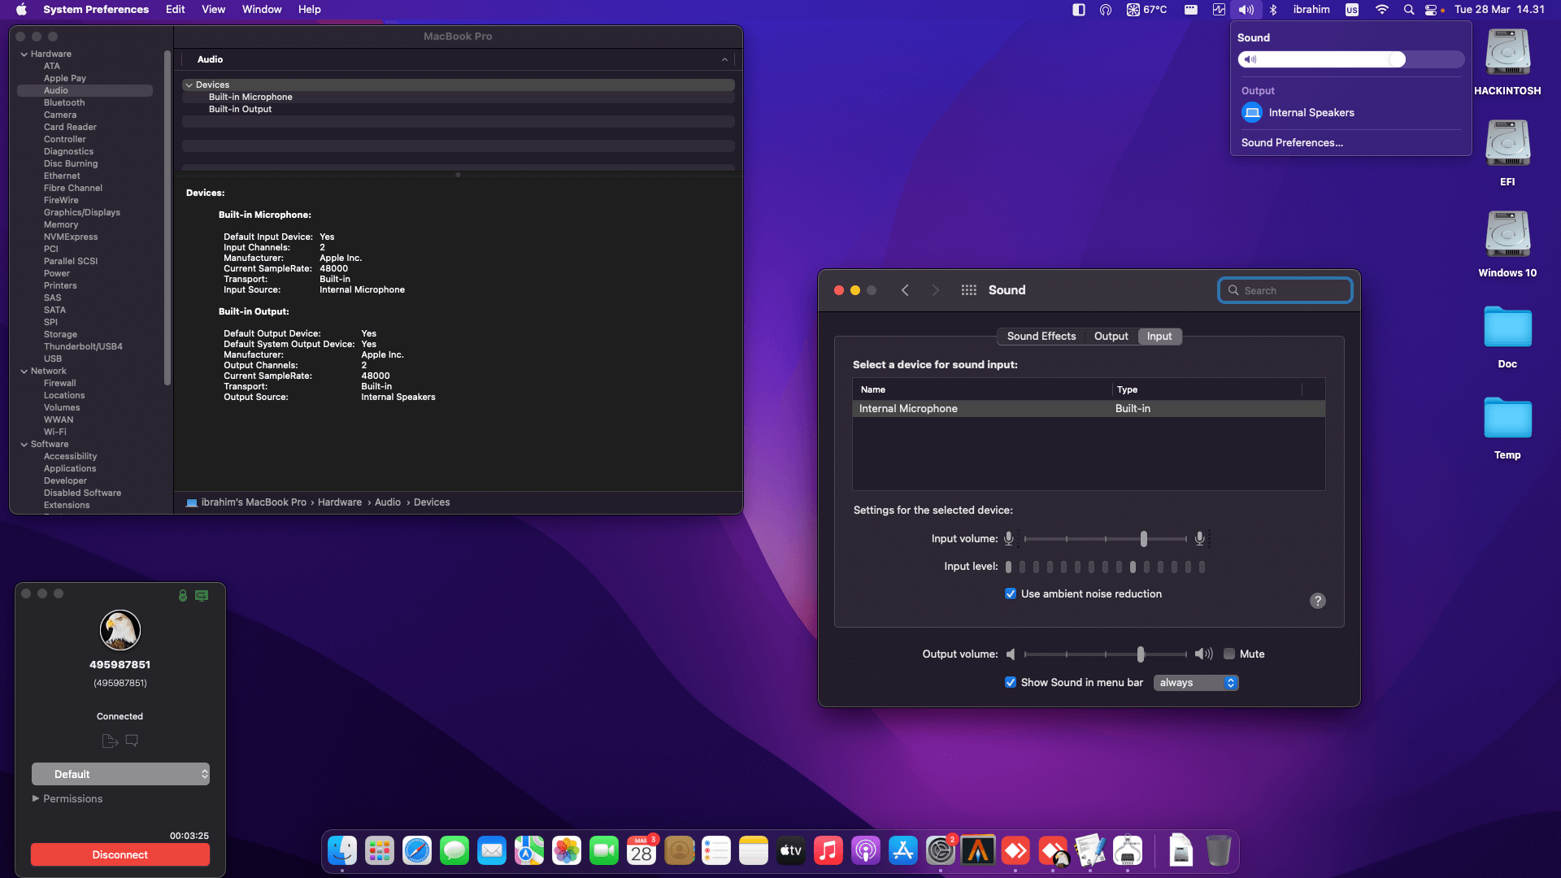Collapse Hardware section in sidebar
This screenshot has width=1561, height=878.
(x=24, y=54)
